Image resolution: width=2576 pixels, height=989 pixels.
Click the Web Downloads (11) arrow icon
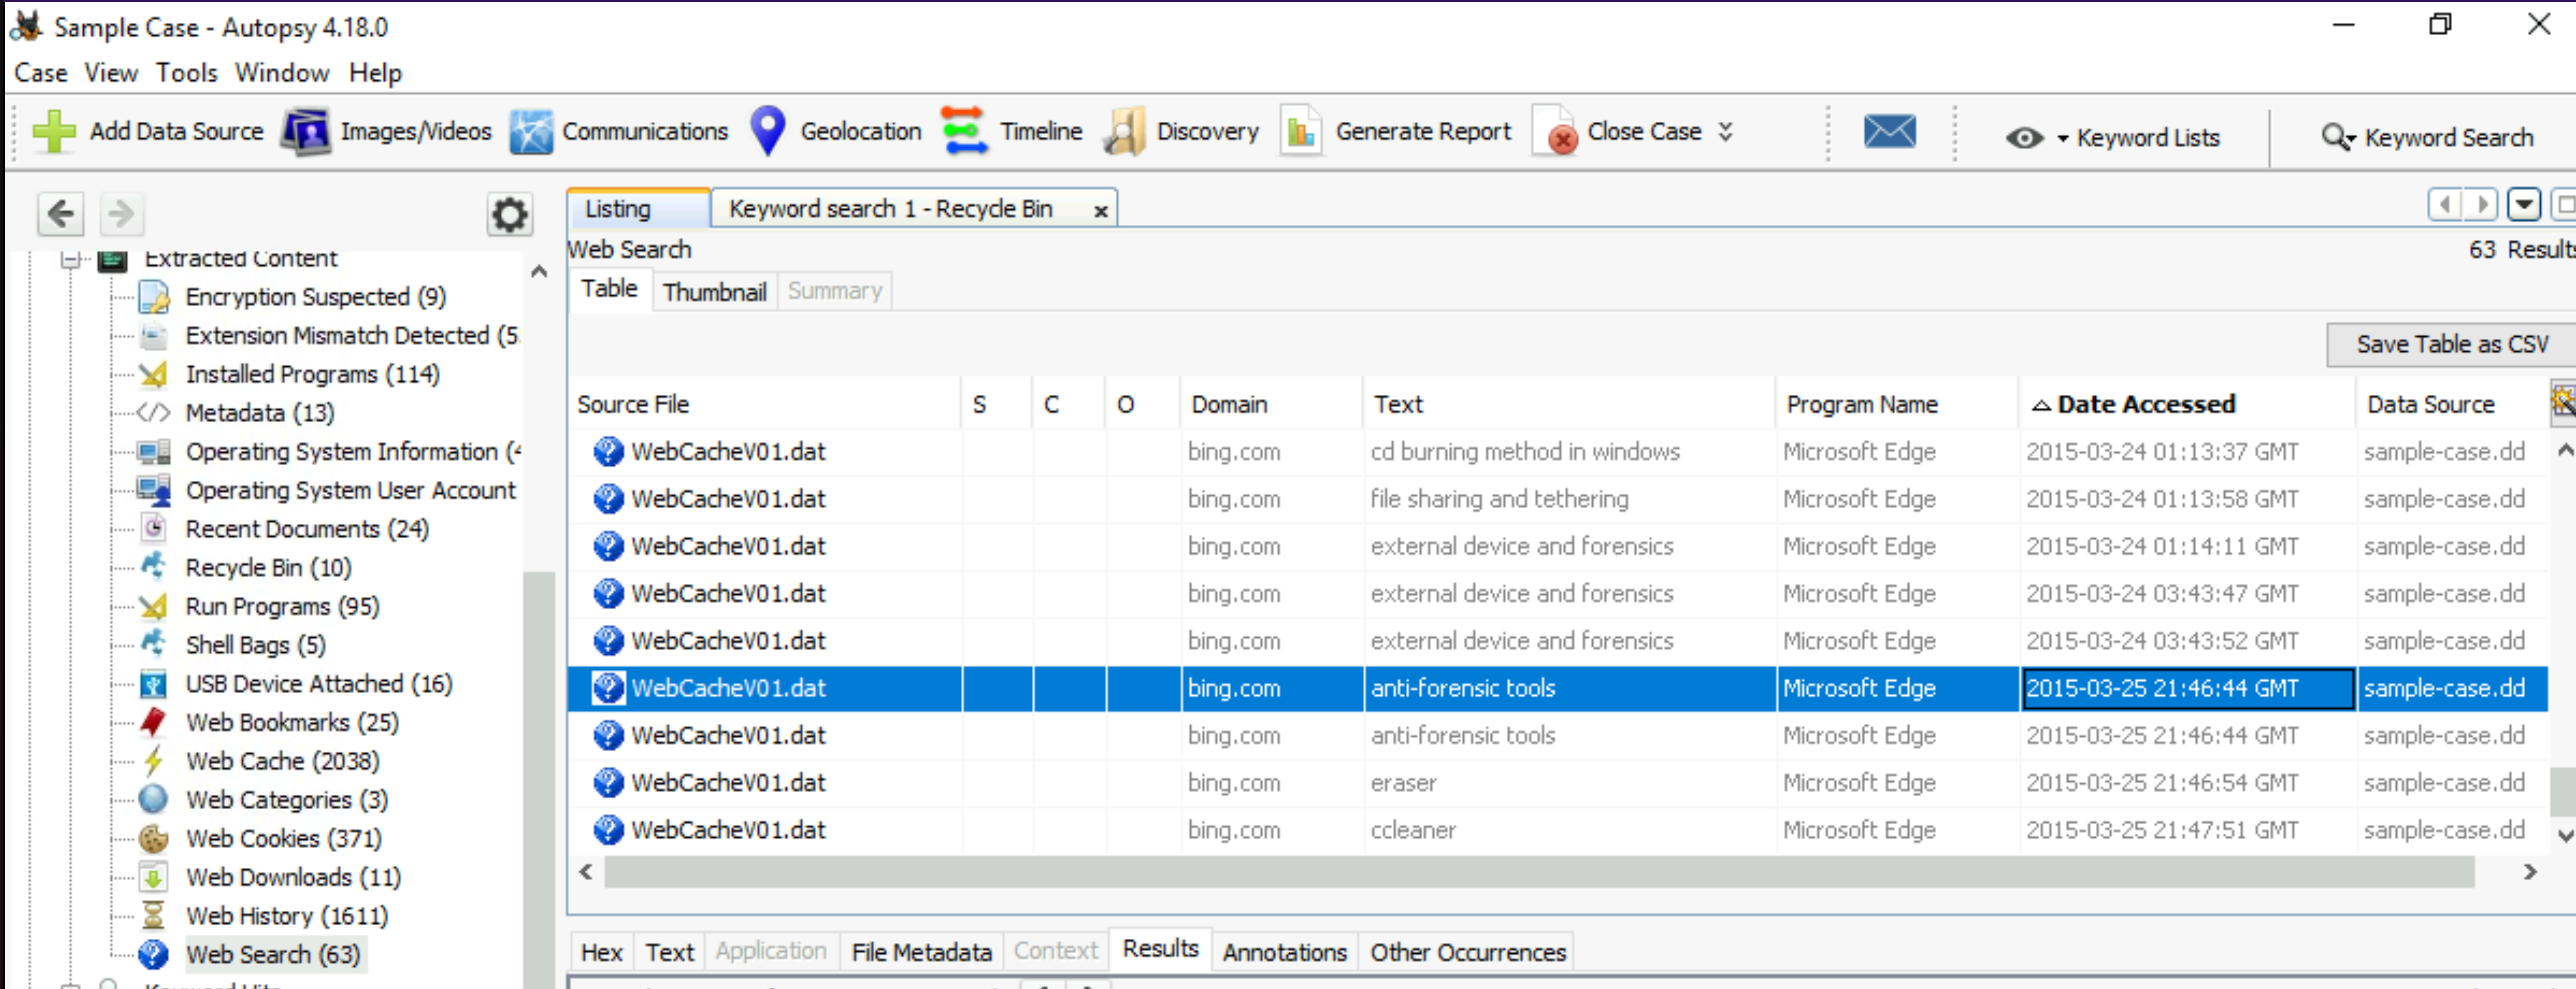pyautogui.click(x=153, y=877)
